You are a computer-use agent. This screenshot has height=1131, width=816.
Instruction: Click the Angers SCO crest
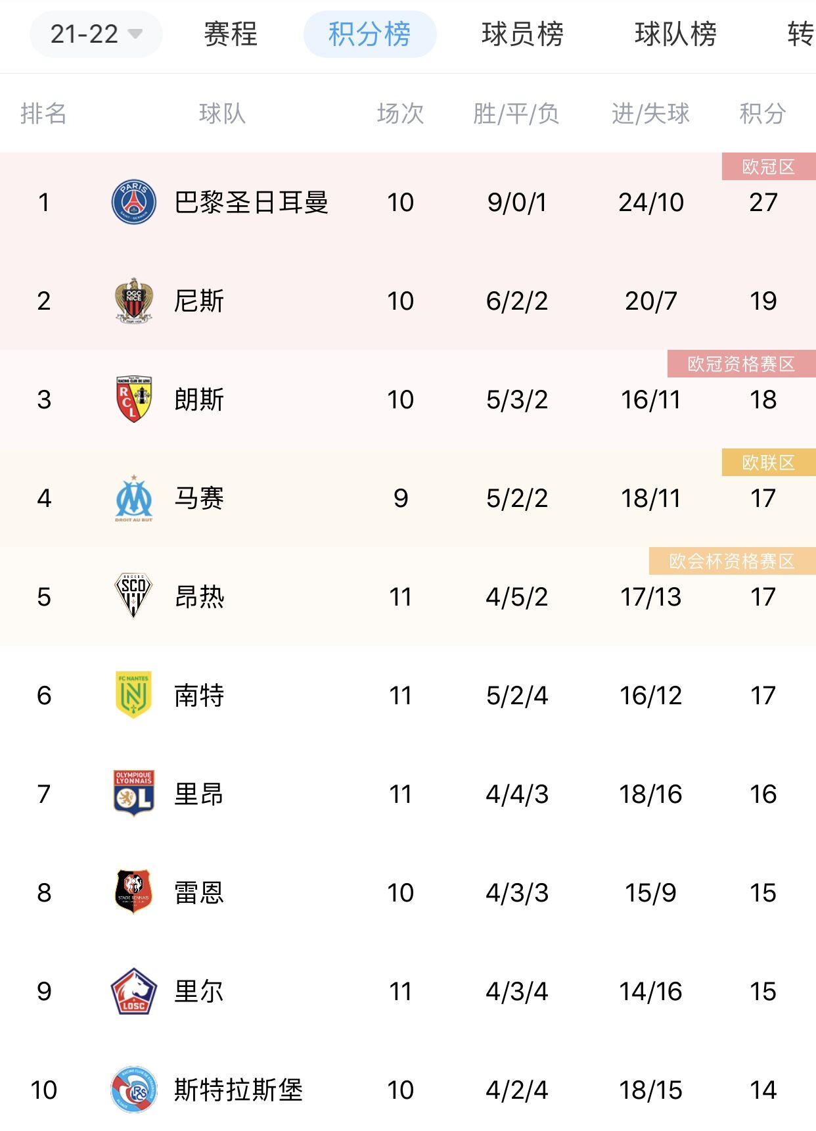tap(134, 596)
